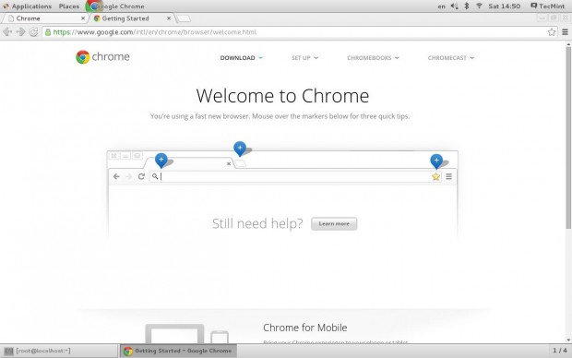
Task: Open Chrome hamburger menu in toolbar
Action: 565,32
